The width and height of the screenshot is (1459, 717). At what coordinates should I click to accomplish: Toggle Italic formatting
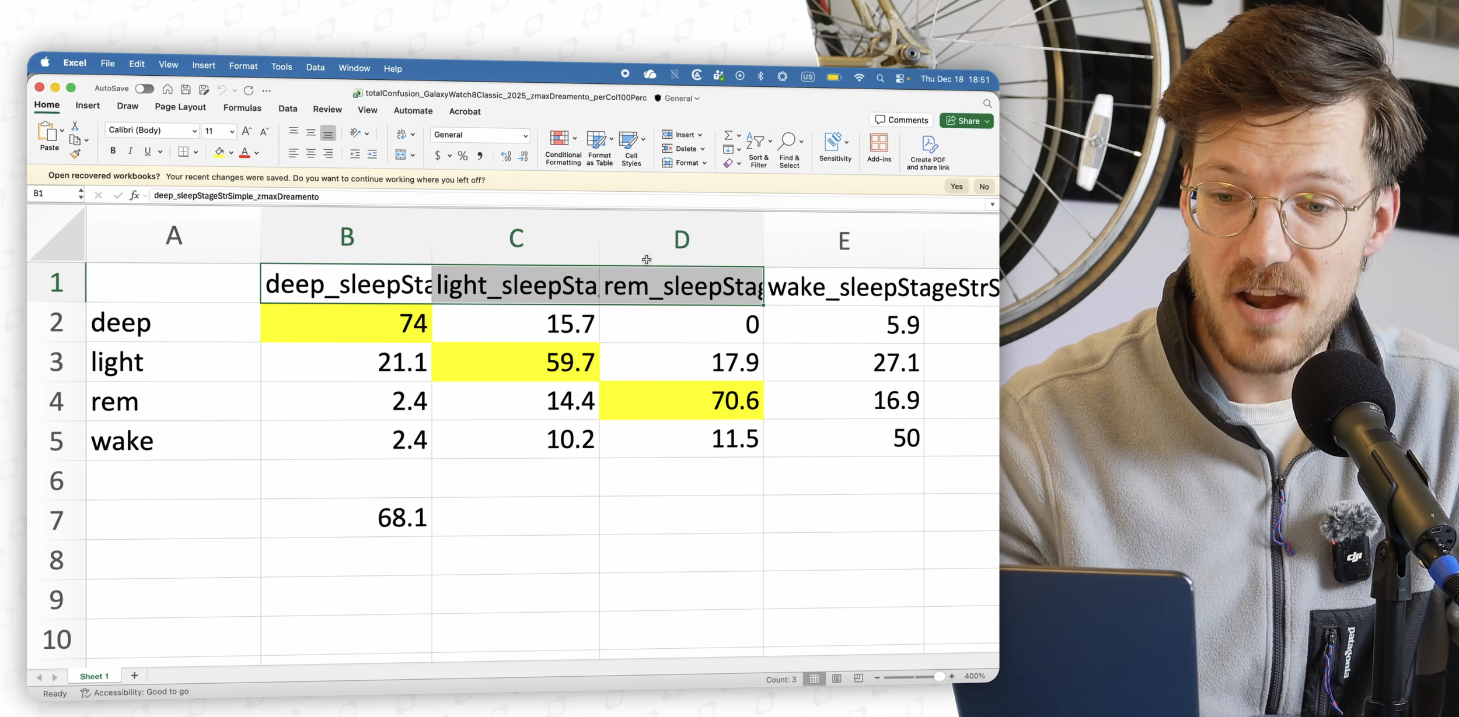130,151
